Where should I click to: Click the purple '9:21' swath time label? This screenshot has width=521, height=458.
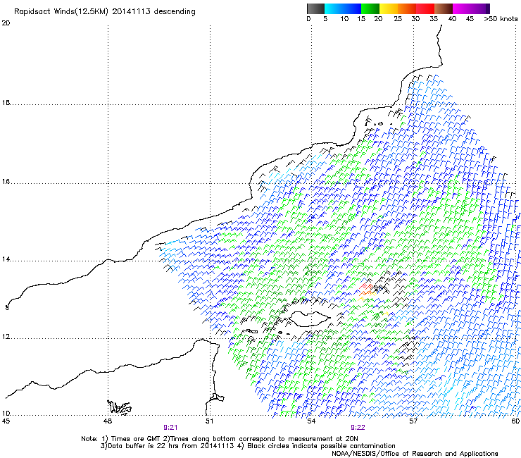click(x=170, y=428)
